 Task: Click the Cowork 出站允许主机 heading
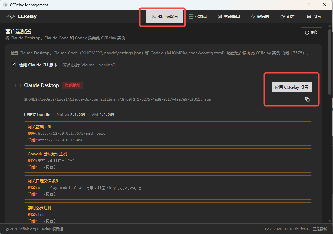coord(47,154)
